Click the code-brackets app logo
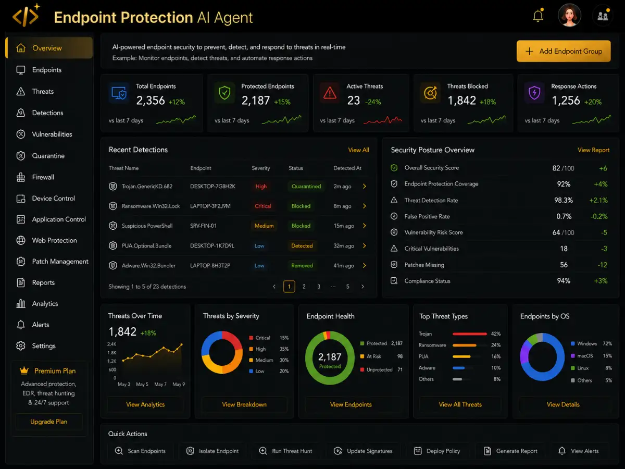625x469 pixels. pyautogui.click(x=27, y=16)
